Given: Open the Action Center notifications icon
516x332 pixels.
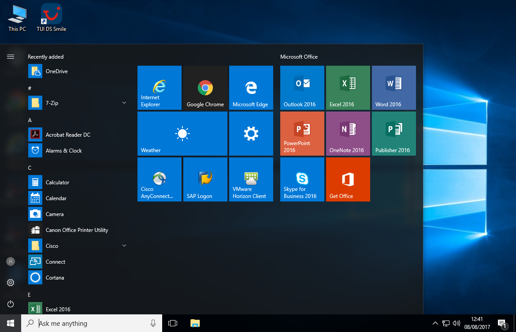Looking at the screenshot, I should coord(502,324).
